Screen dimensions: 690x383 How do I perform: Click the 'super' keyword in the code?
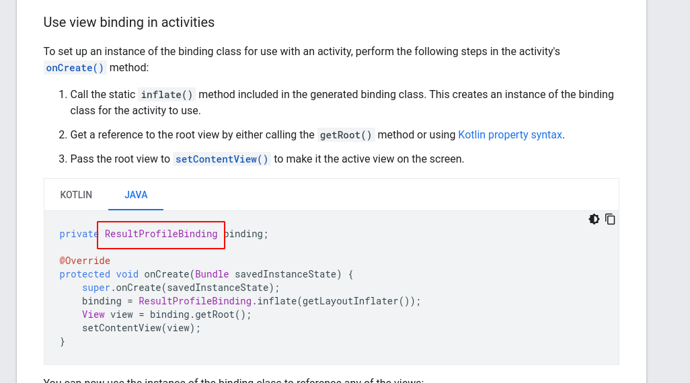pos(96,288)
